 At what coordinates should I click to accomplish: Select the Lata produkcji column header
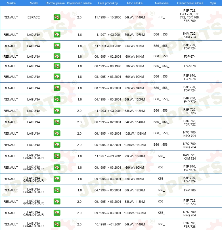point(108,3)
